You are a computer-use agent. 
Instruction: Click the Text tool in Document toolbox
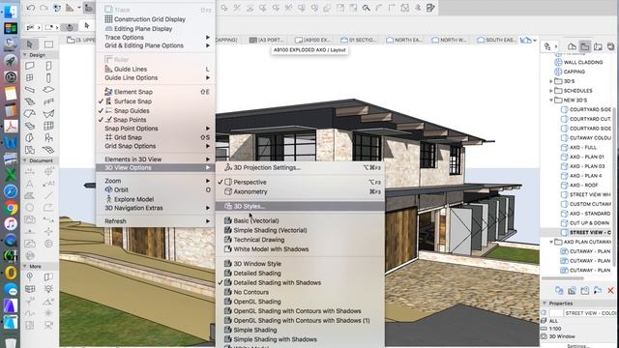(x=30, y=184)
